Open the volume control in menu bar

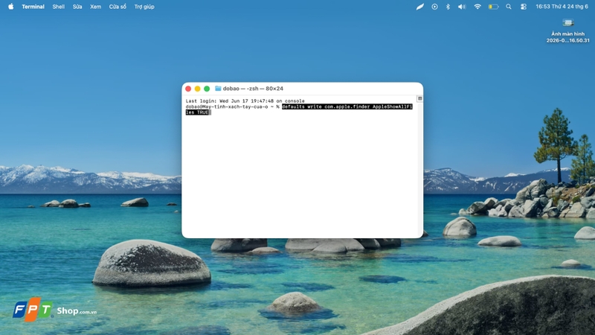(x=462, y=7)
